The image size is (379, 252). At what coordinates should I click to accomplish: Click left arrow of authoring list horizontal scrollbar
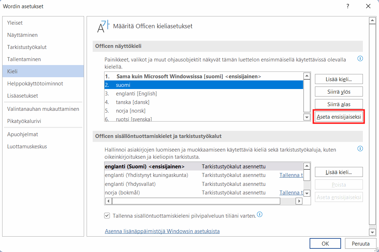[108, 201]
